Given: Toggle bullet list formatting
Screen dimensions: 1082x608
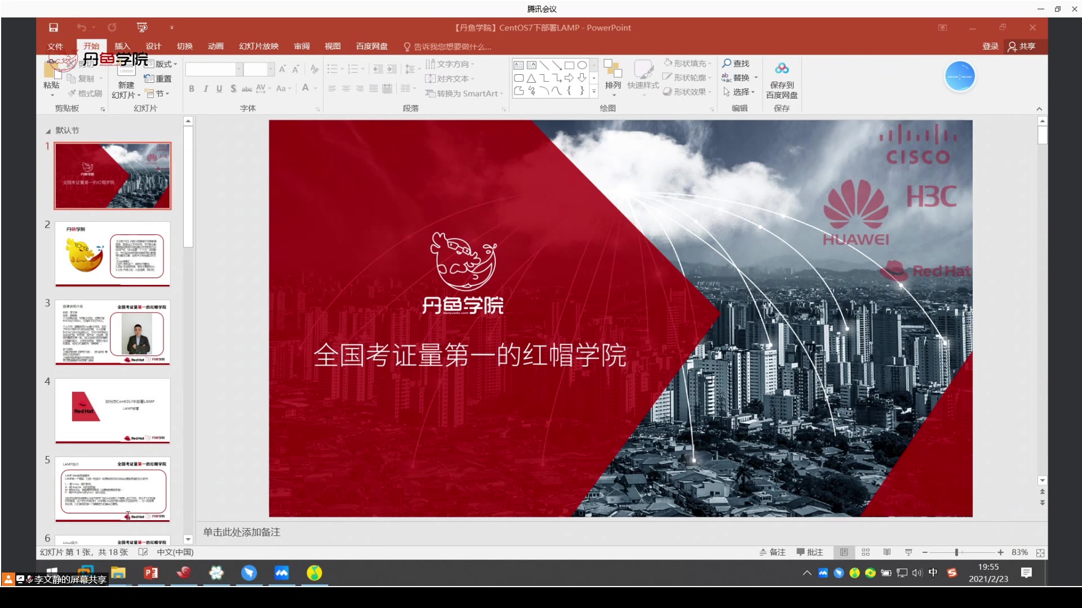Looking at the screenshot, I should [x=332, y=69].
